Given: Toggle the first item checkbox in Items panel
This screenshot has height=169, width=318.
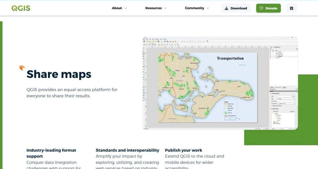Looking at the screenshot, I should 271,52.
